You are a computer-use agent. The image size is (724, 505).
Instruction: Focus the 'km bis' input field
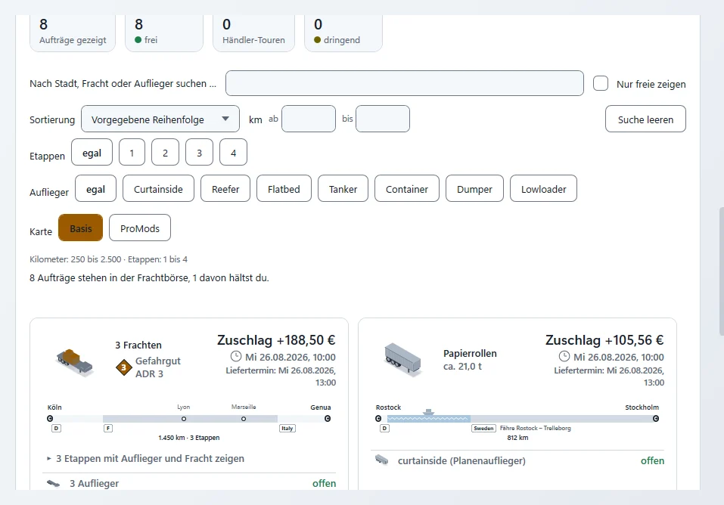tap(382, 119)
